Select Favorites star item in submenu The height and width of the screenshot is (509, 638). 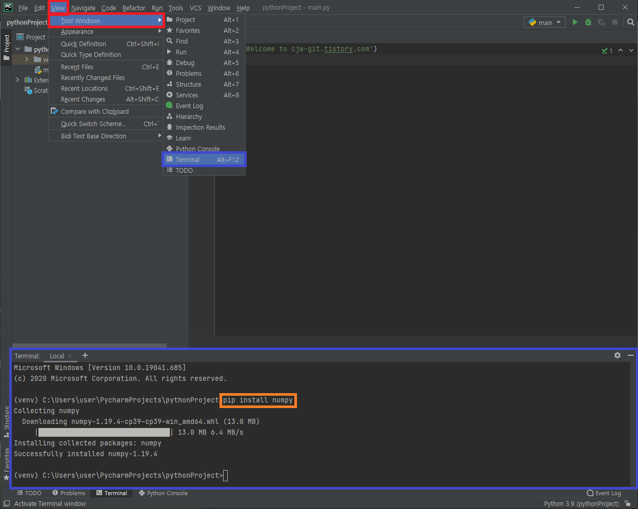coord(204,31)
